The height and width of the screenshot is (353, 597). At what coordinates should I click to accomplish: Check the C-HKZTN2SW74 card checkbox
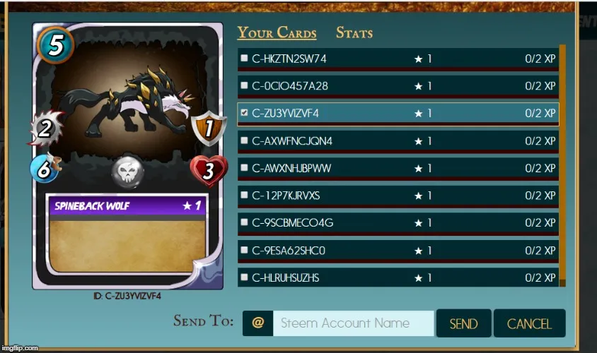[x=244, y=58]
